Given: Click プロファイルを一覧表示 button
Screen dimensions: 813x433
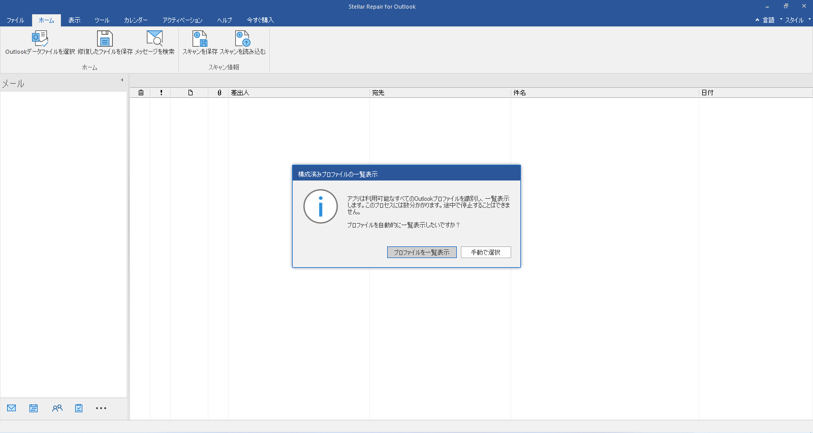Looking at the screenshot, I should click(422, 252).
